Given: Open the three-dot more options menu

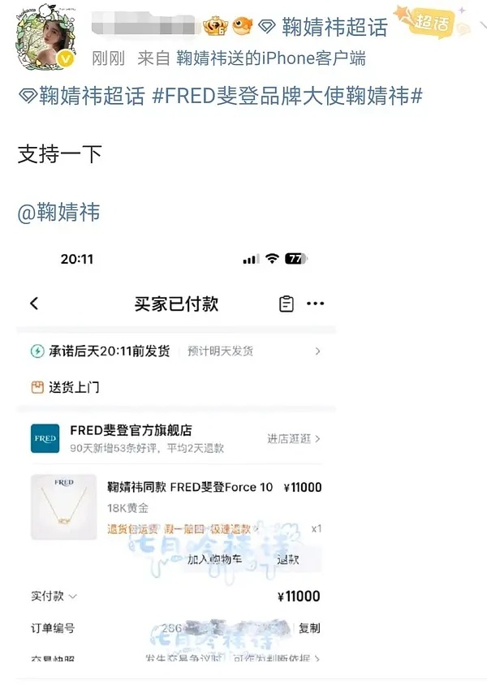Looking at the screenshot, I should click(x=316, y=304).
